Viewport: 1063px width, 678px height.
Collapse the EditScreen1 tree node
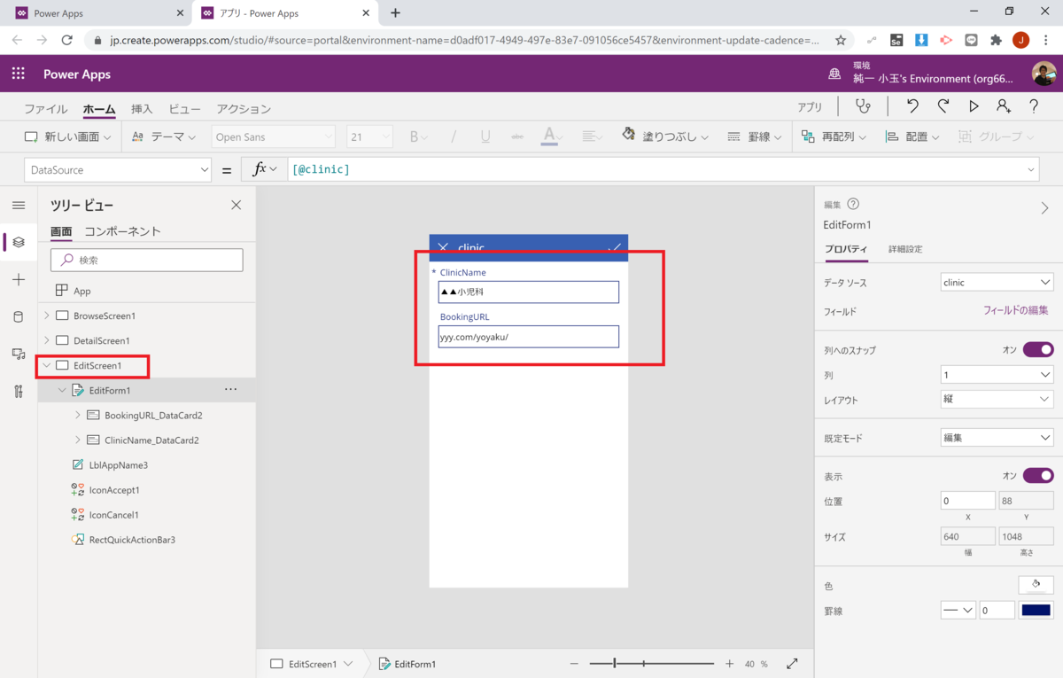coord(47,365)
